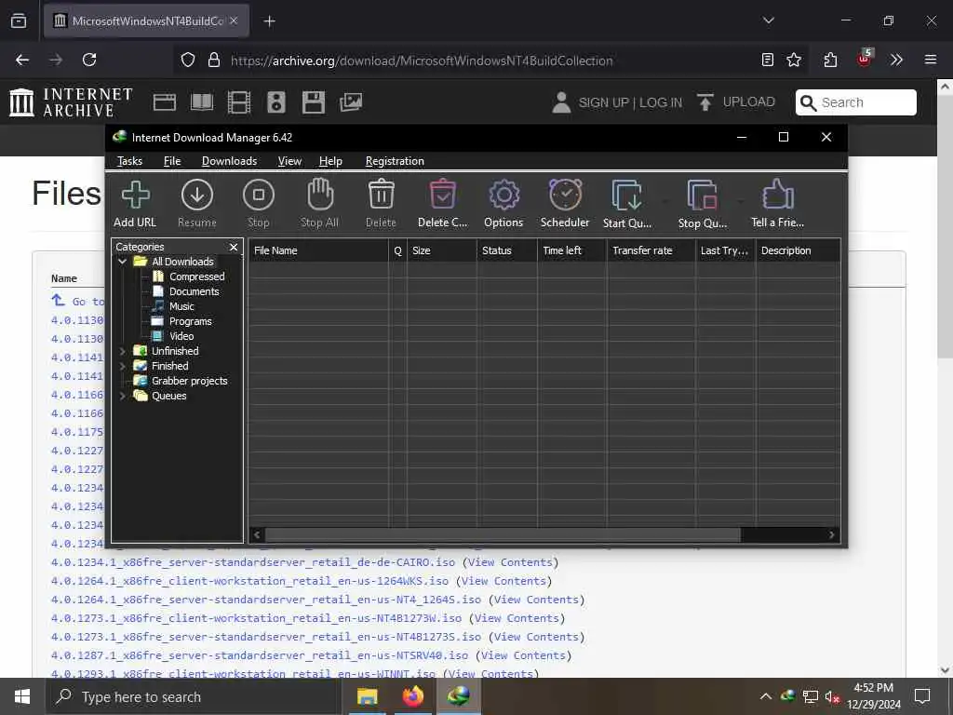Select Grabber projects category
953x715 pixels.
[189, 381]
